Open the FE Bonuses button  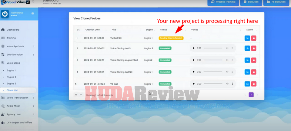pyautogui.click(x=276, y=2)
